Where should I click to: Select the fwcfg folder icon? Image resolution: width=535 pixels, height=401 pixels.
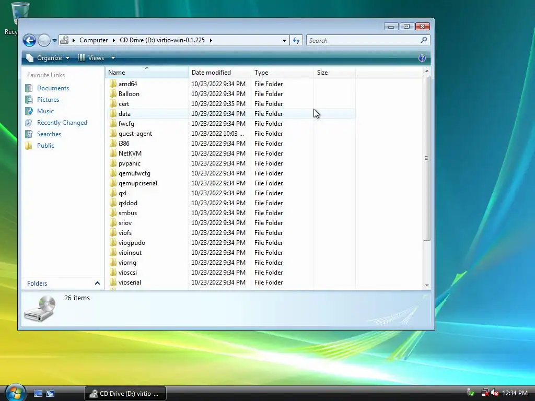[x=113, y=123]
